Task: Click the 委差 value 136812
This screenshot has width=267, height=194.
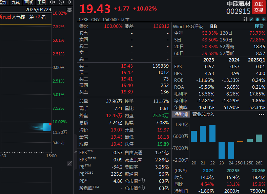Action: (161, 26)
